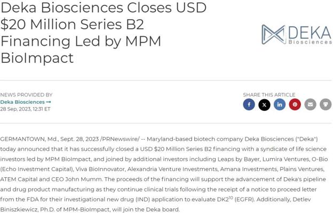Email this article using the envelope icon
Image resolution: width=333 pixels, height=213 pixels.
point(310,105)
